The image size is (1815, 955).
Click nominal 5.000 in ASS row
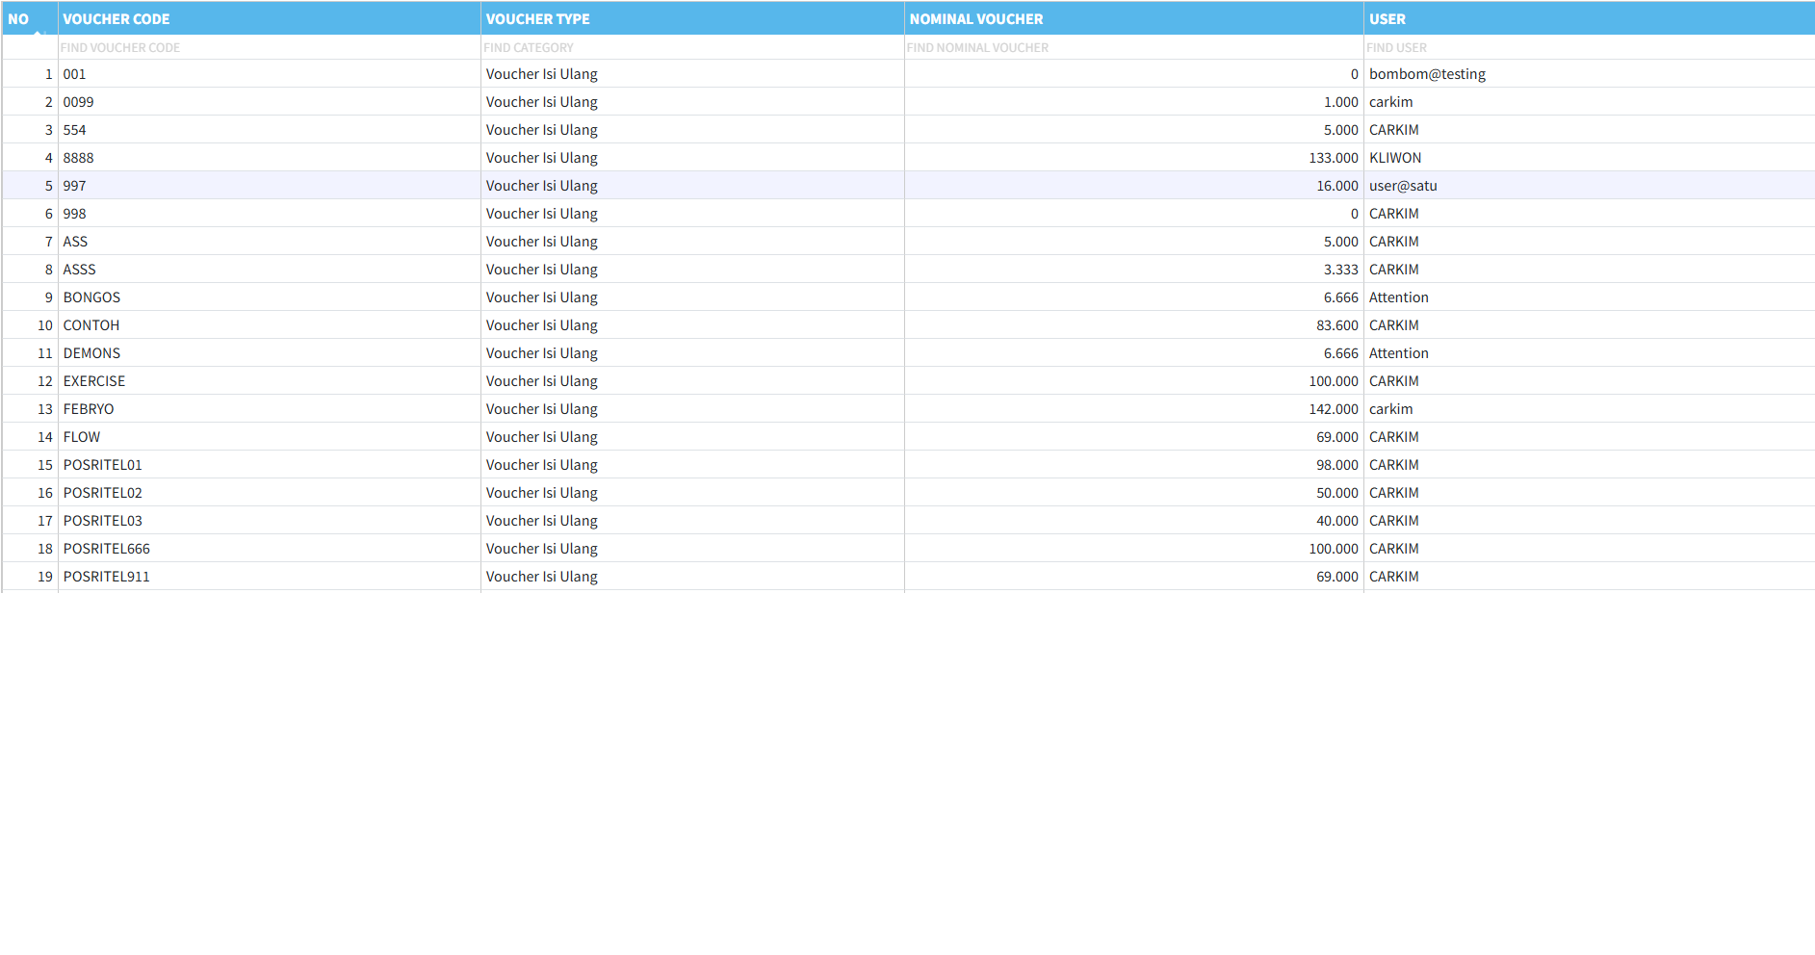coord(1341,242)
